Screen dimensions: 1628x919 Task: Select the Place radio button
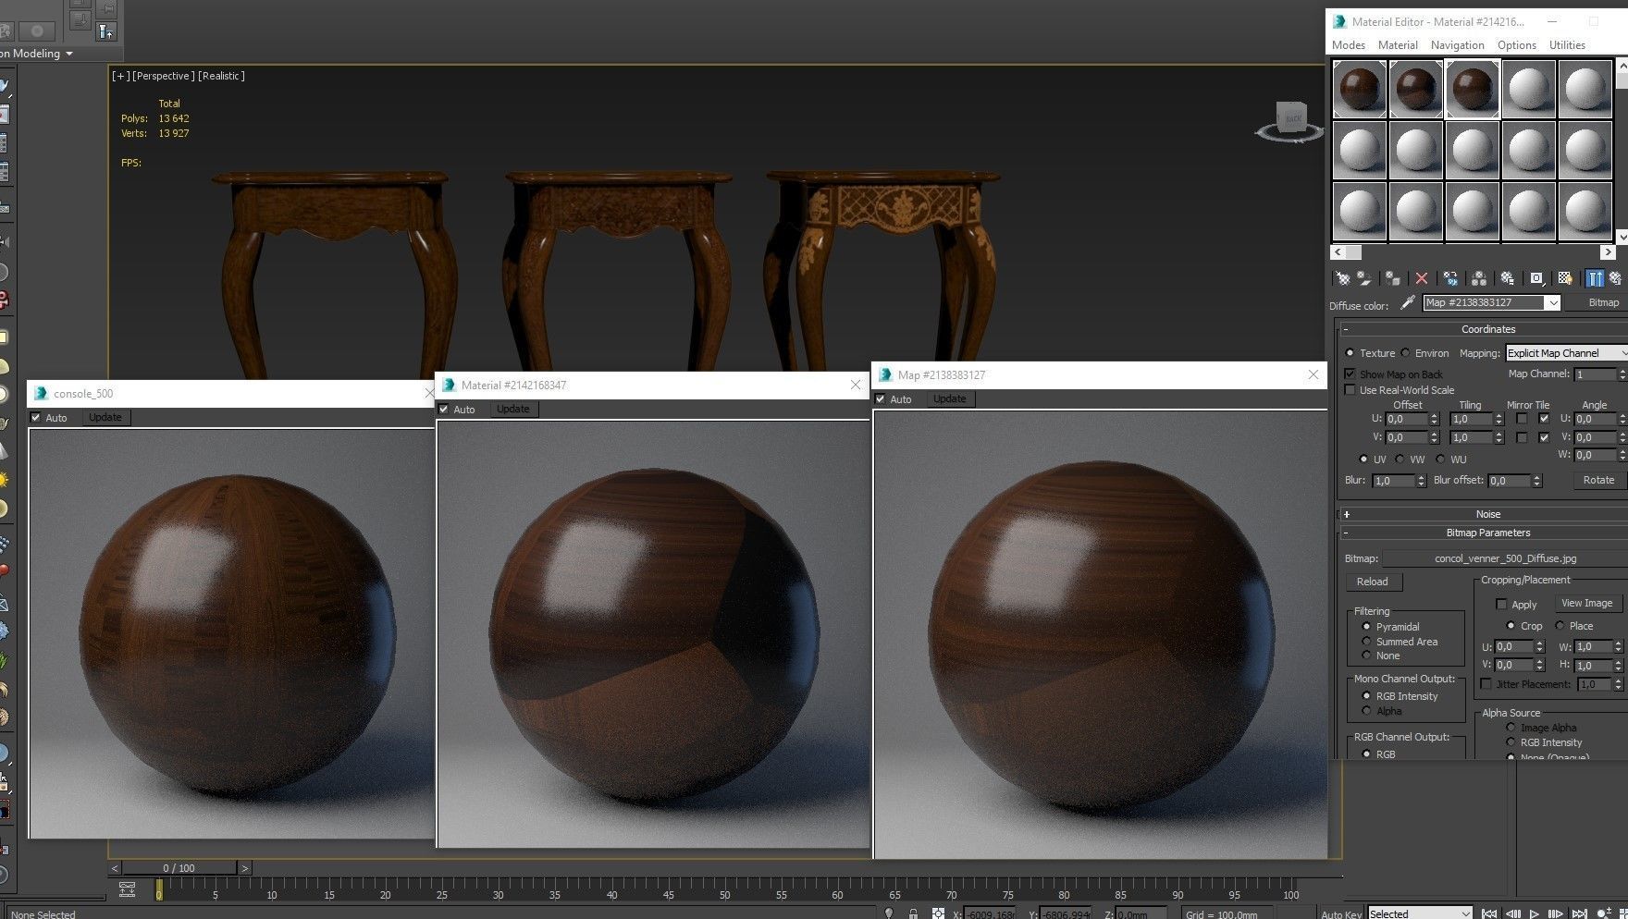(x=1560, y=626)
